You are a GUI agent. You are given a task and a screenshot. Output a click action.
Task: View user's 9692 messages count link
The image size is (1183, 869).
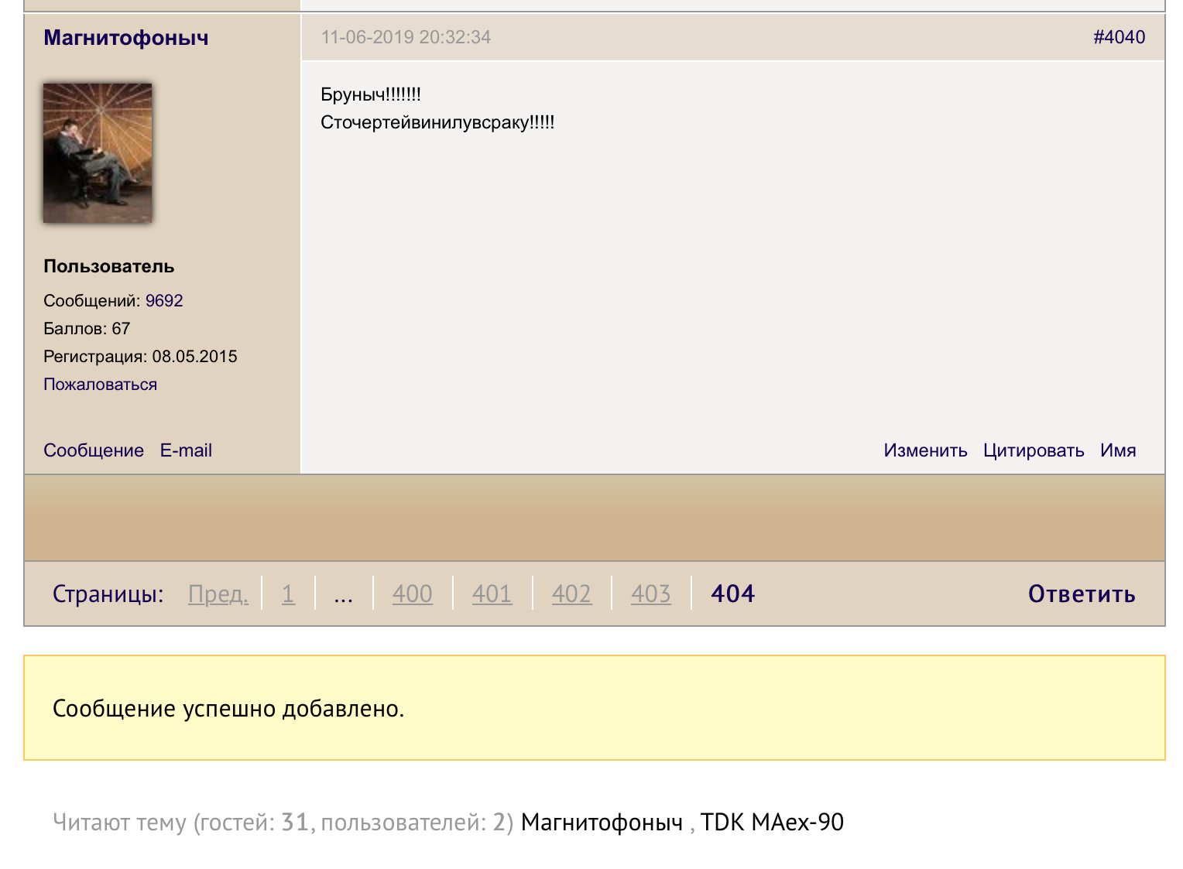point(164,301)
